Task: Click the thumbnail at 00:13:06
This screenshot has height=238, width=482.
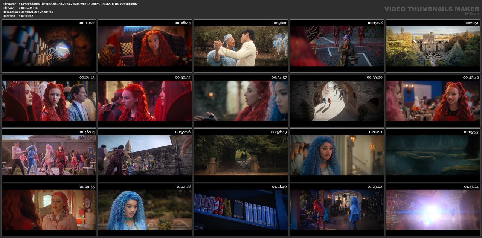Action: 241,46
